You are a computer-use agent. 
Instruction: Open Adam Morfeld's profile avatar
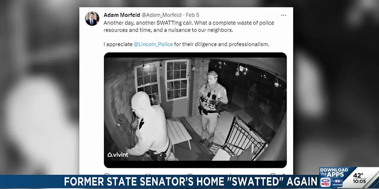92,19
